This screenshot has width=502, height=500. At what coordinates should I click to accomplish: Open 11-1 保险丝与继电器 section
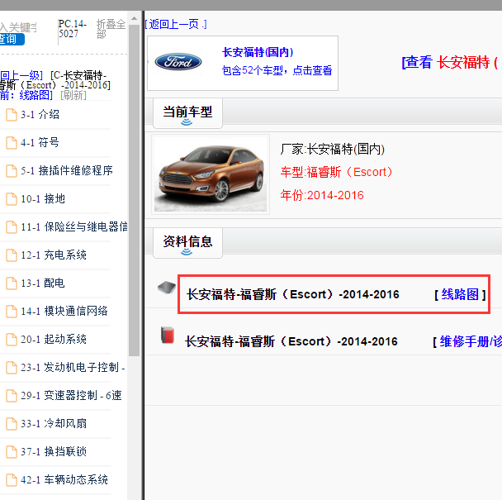coord(74,227)
